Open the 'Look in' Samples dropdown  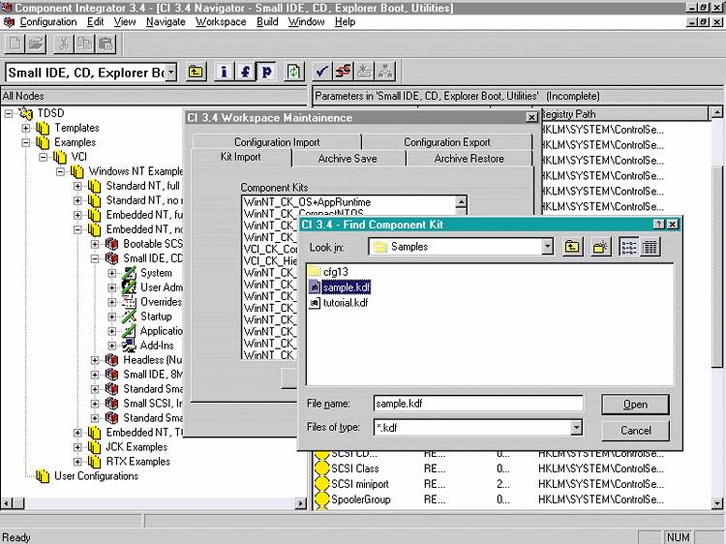(548, 247)
